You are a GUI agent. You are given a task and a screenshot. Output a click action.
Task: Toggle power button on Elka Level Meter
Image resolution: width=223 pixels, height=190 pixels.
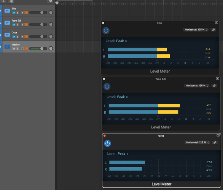pos(106,30)
